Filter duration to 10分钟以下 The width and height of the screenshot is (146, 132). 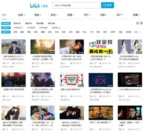tap(18, 28)
